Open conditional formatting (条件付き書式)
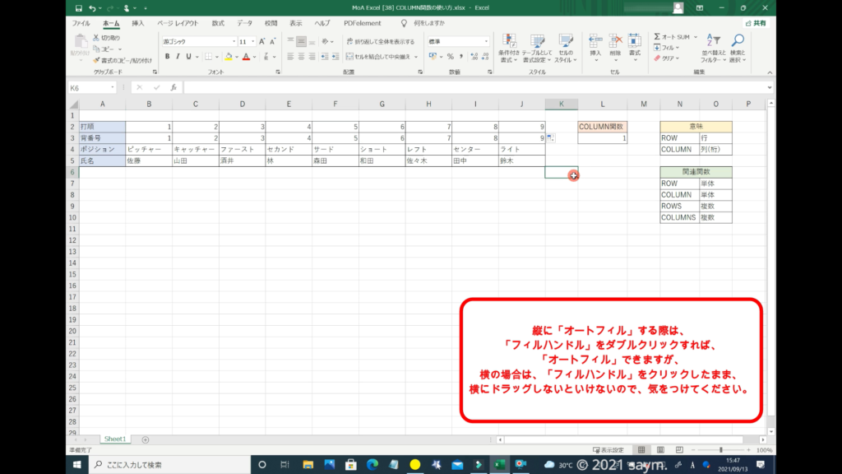842x474 pixels. click(x=509, y=48)
